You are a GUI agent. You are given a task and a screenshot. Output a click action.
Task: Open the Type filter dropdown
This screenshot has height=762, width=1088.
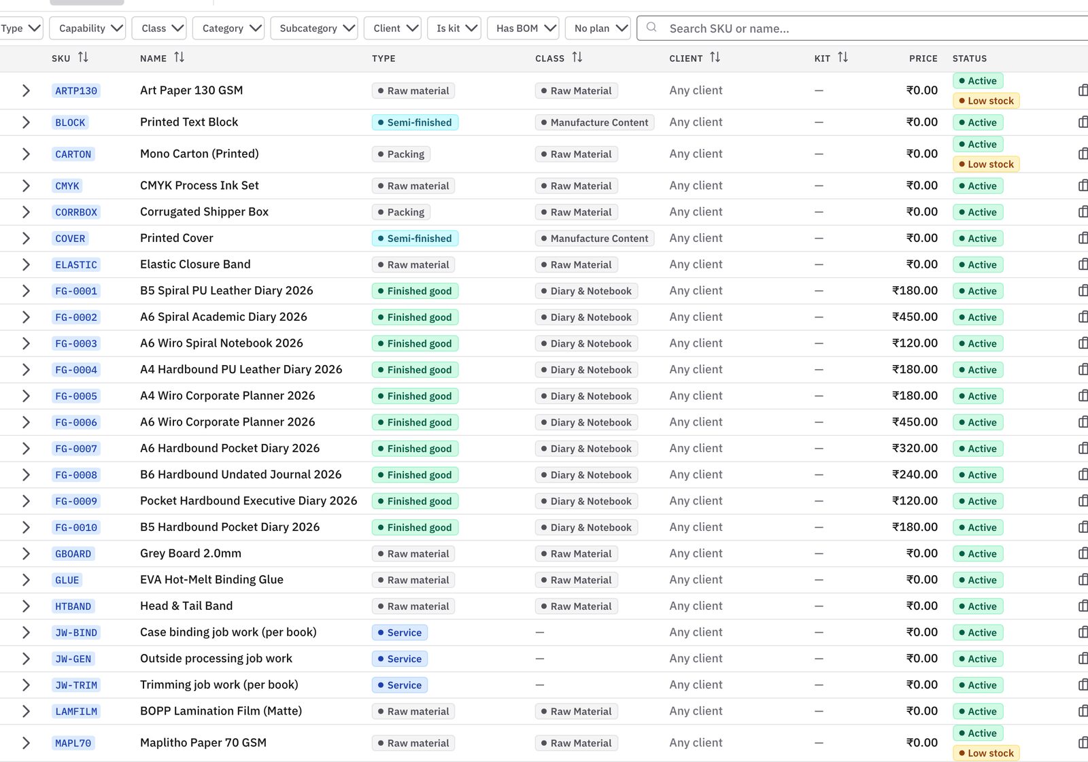click(x=20, y=28)
